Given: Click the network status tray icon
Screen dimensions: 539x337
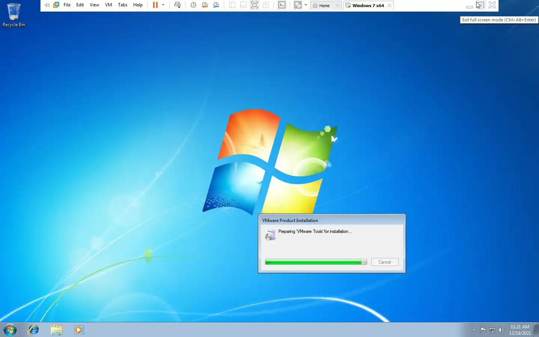Looking at the screenshot, I should tap(492, 330).
